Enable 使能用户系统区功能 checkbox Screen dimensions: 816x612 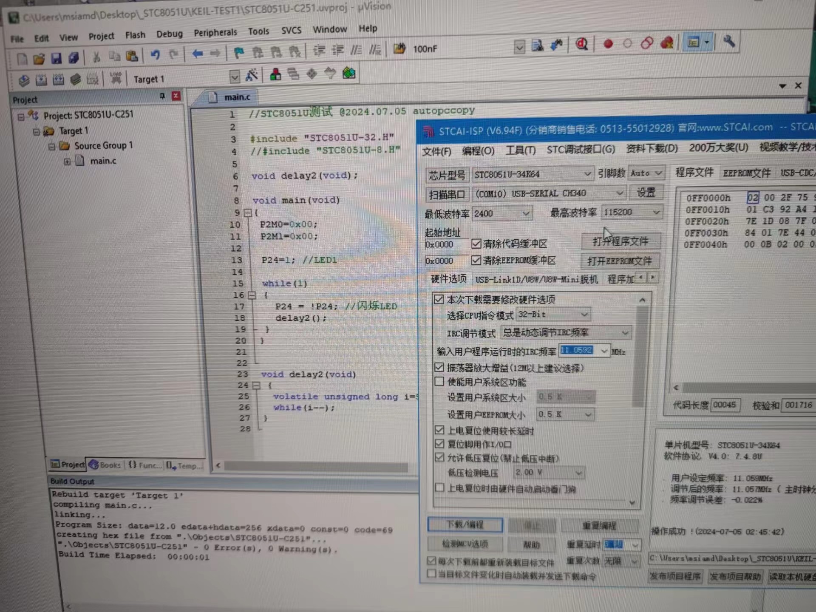[439, 381]
